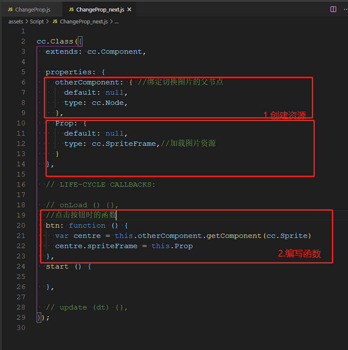
Task: Click 'cc.Sprite' argument on line 21
Action: pos(287,236)
